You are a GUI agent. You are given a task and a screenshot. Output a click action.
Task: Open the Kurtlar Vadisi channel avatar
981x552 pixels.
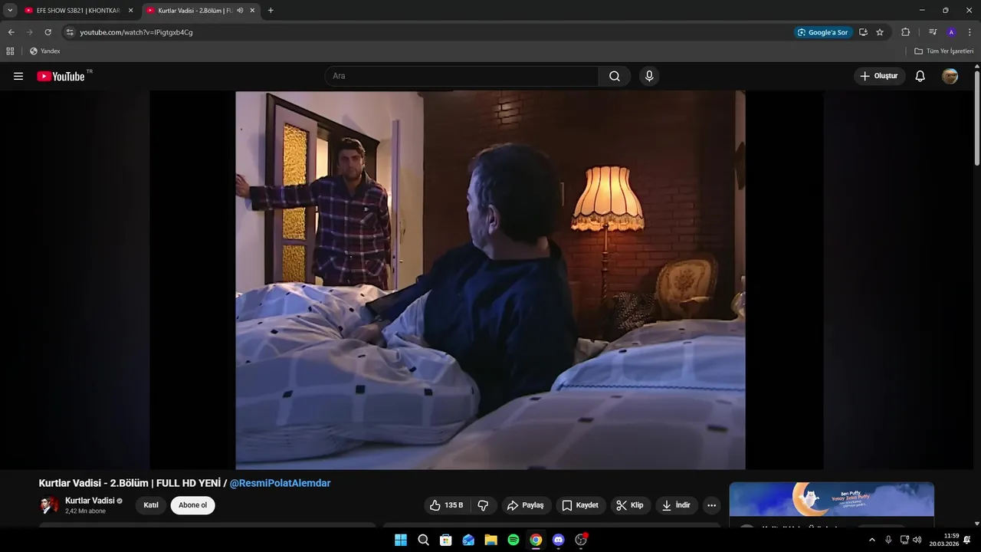[x=49, y=505]
